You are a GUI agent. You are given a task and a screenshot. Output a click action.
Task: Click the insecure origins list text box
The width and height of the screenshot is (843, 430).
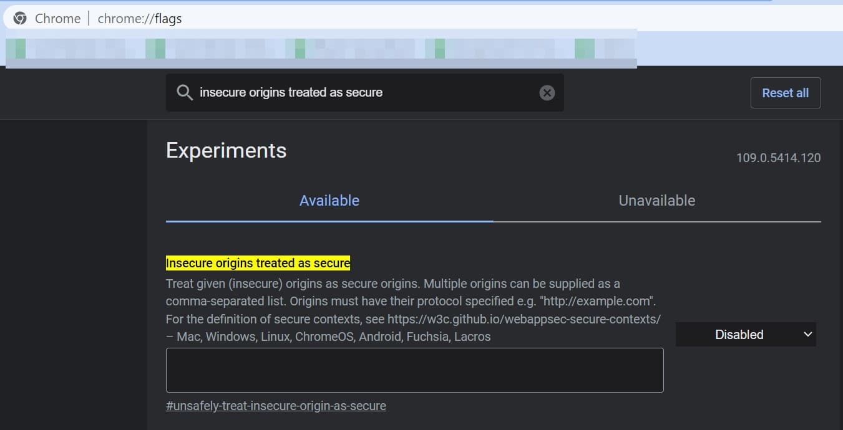pos(414,370)
